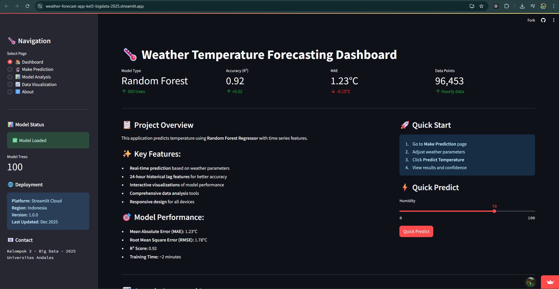Open the GitHub repository icon
Screen dimensions: 559x289
point(543,20)
